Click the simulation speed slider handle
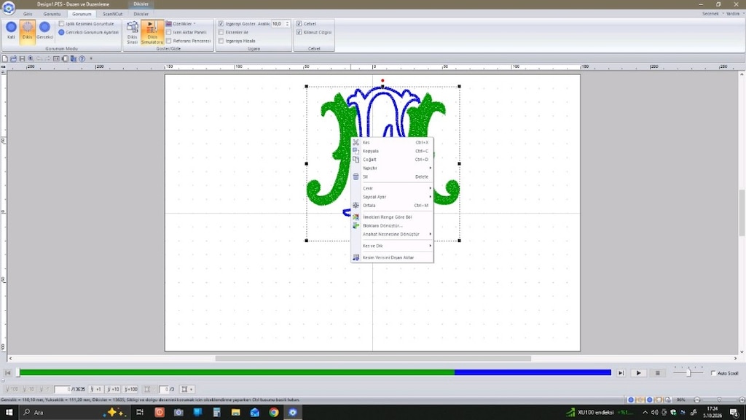This screenshot has height=420, width=746. 688,373
